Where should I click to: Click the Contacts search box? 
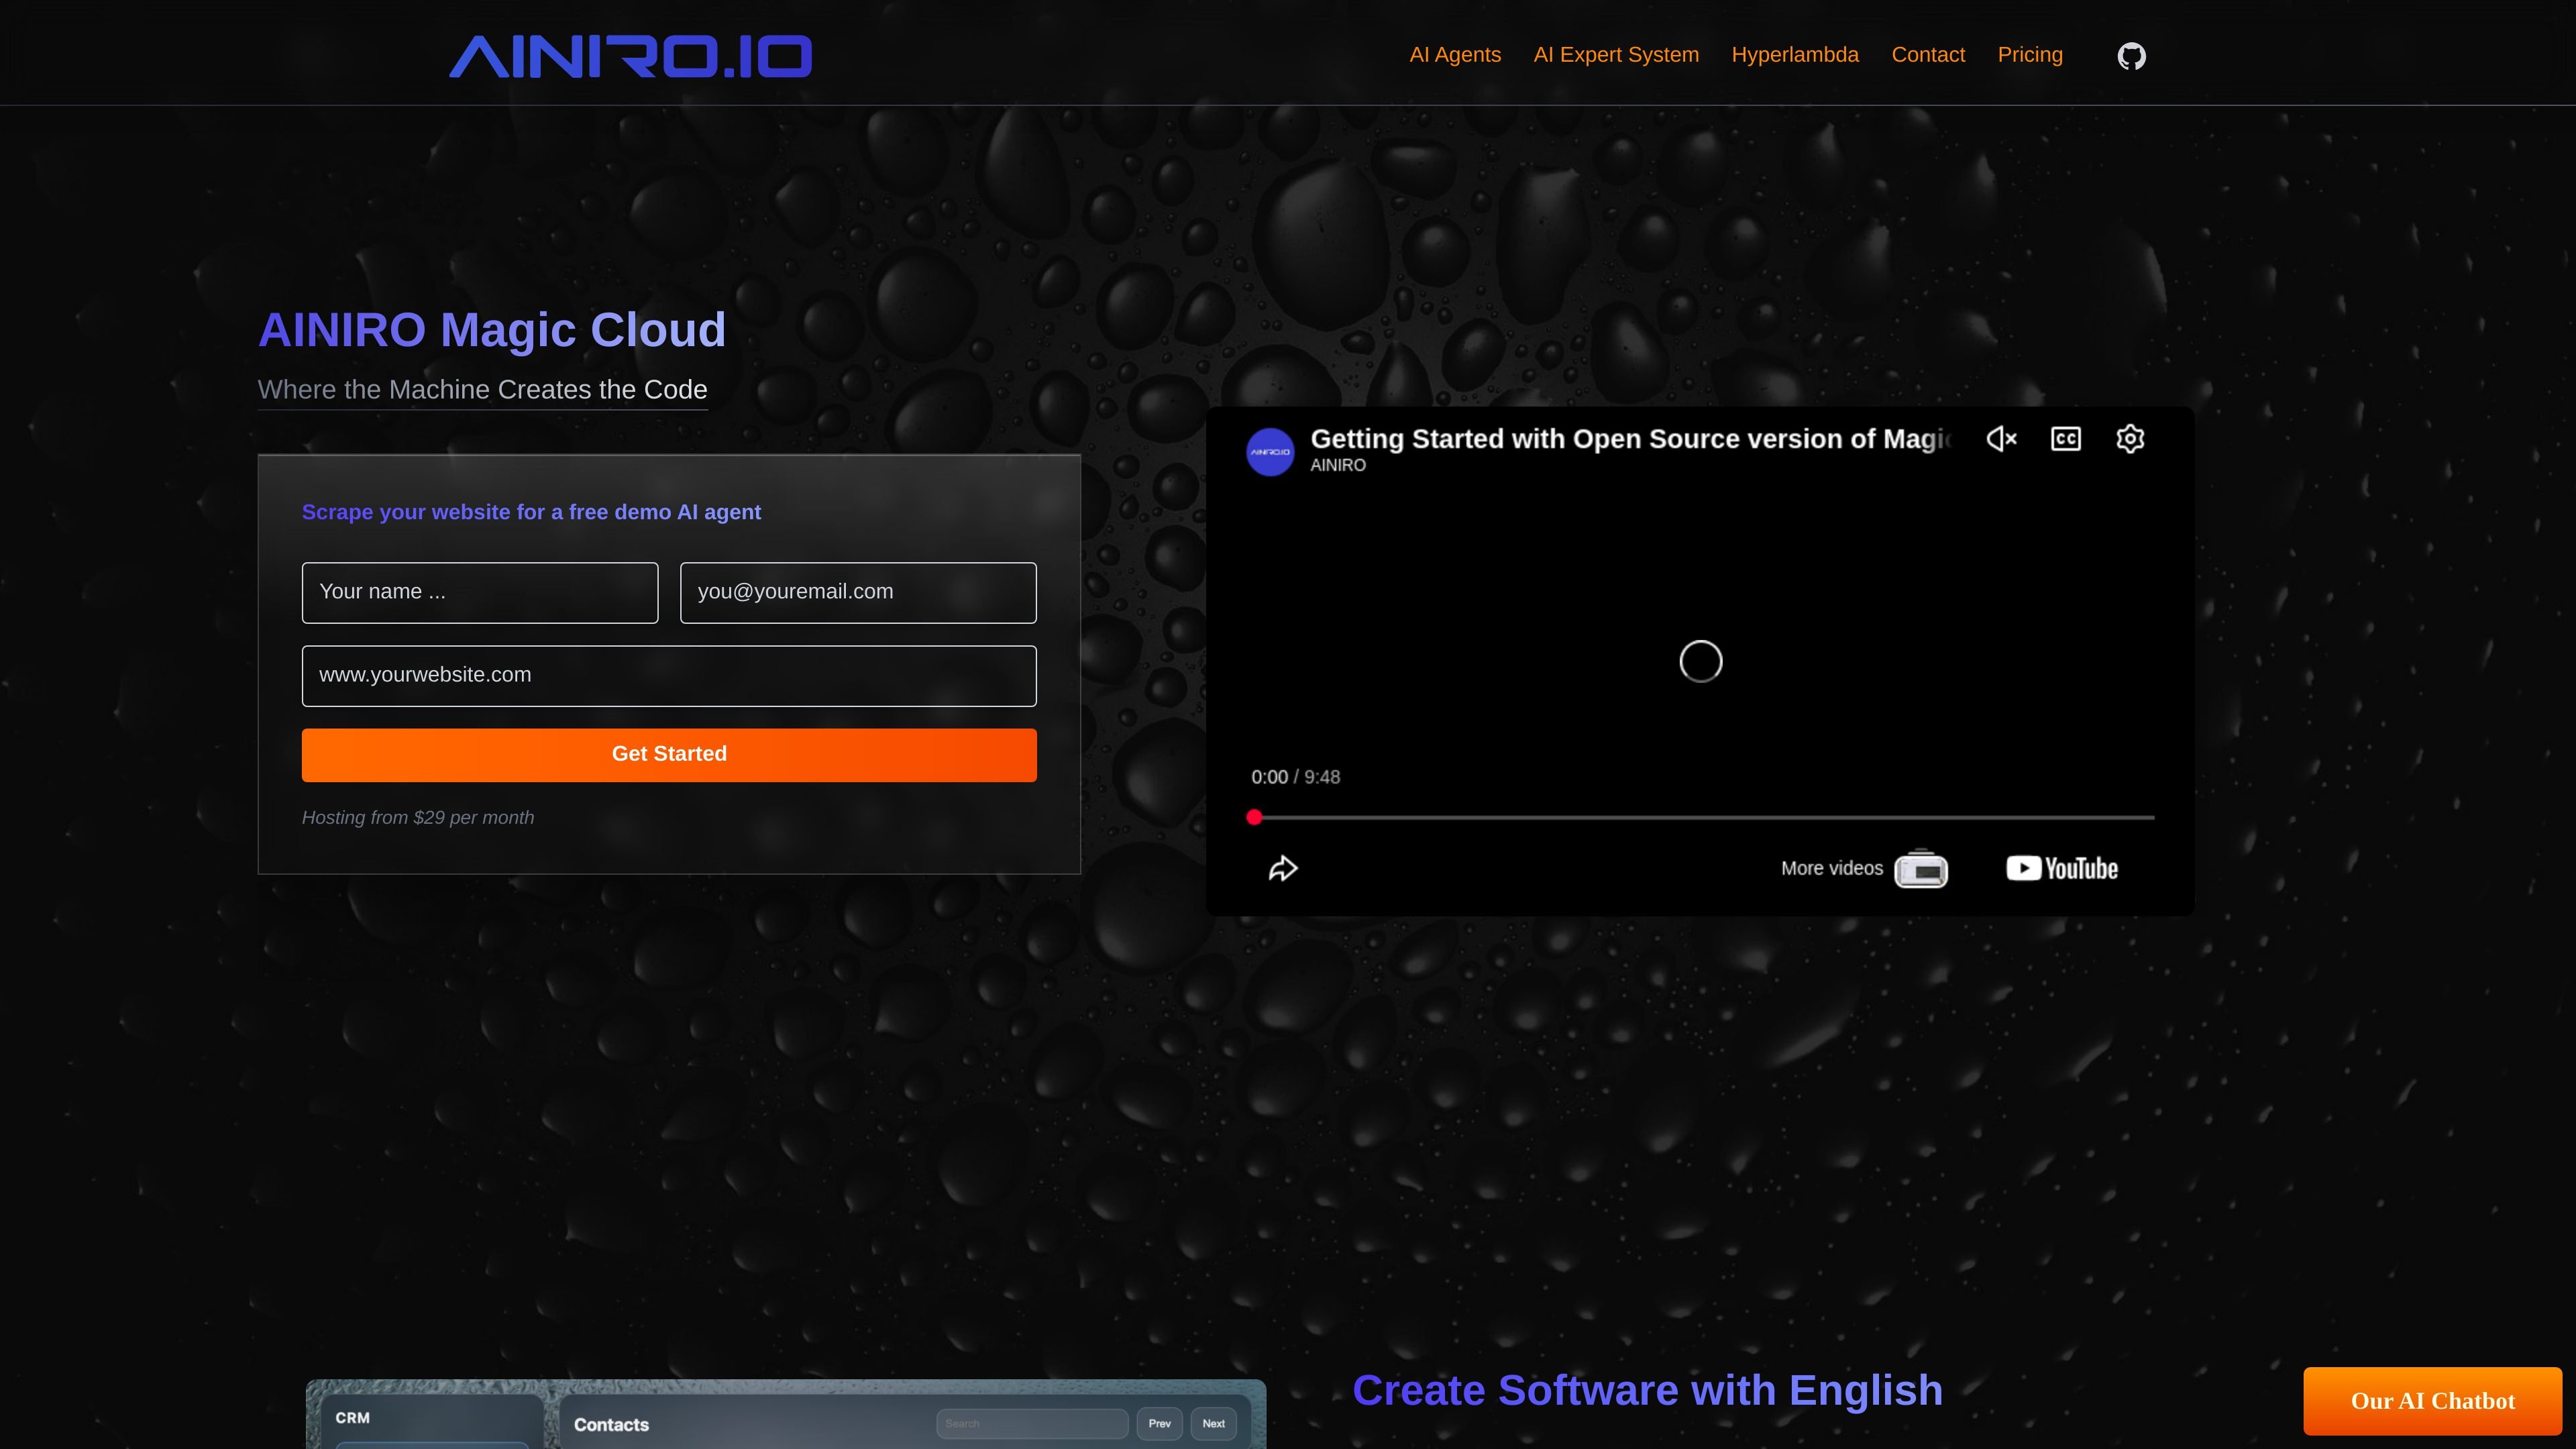1032,1423
